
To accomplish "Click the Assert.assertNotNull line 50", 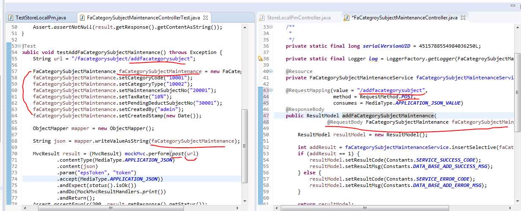I will tap(127, 27).
